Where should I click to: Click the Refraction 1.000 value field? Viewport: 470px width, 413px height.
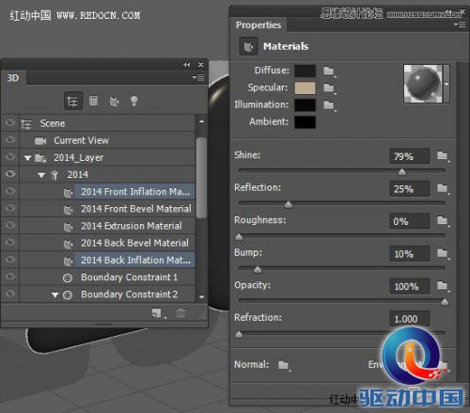pyautogui.click(x=409, y=319)
